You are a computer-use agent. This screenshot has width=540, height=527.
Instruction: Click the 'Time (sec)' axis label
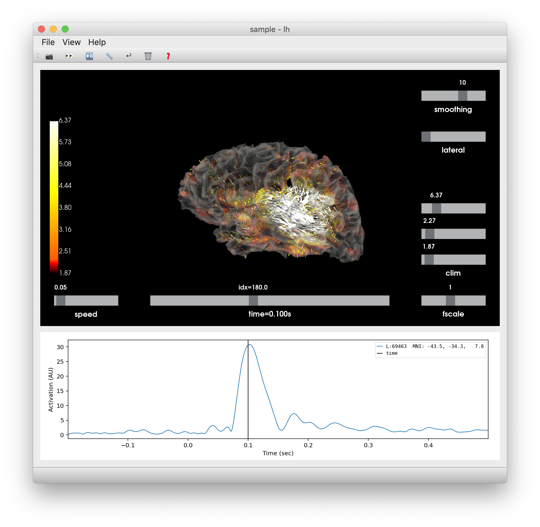tap(278, 453)
